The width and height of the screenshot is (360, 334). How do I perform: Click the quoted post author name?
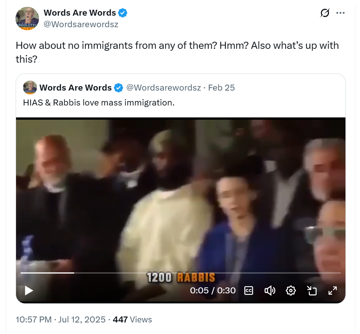pyautogui.click(x=75, y=88)
